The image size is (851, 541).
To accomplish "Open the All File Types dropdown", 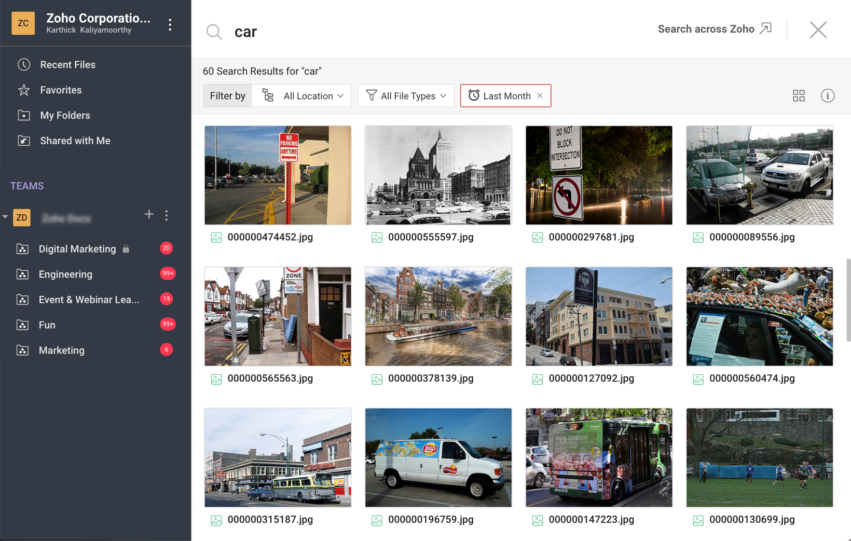I will pyautogui.click(x=406, y=96).
